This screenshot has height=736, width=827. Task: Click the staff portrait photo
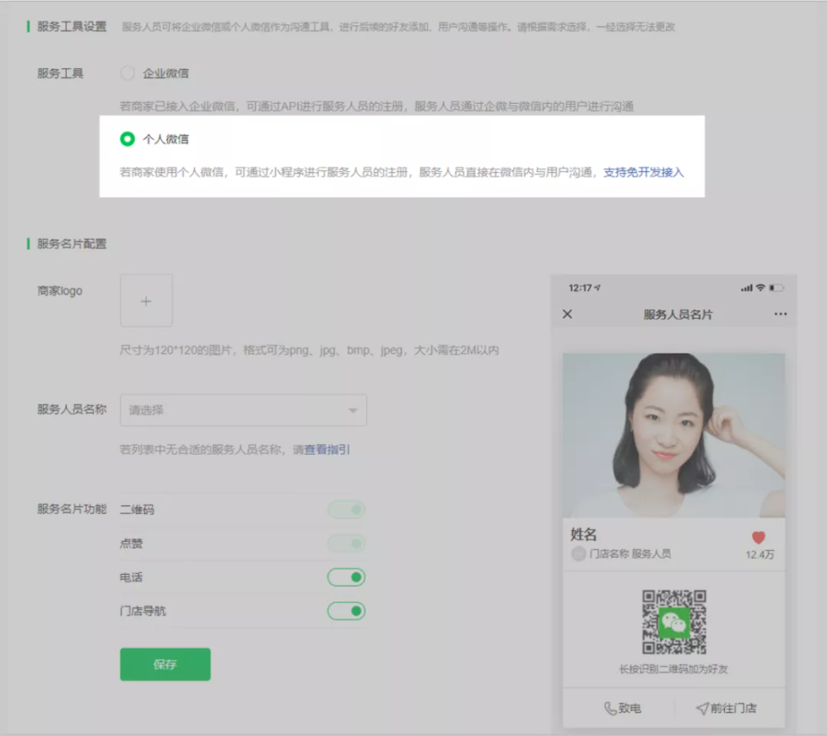pos(673,436)
